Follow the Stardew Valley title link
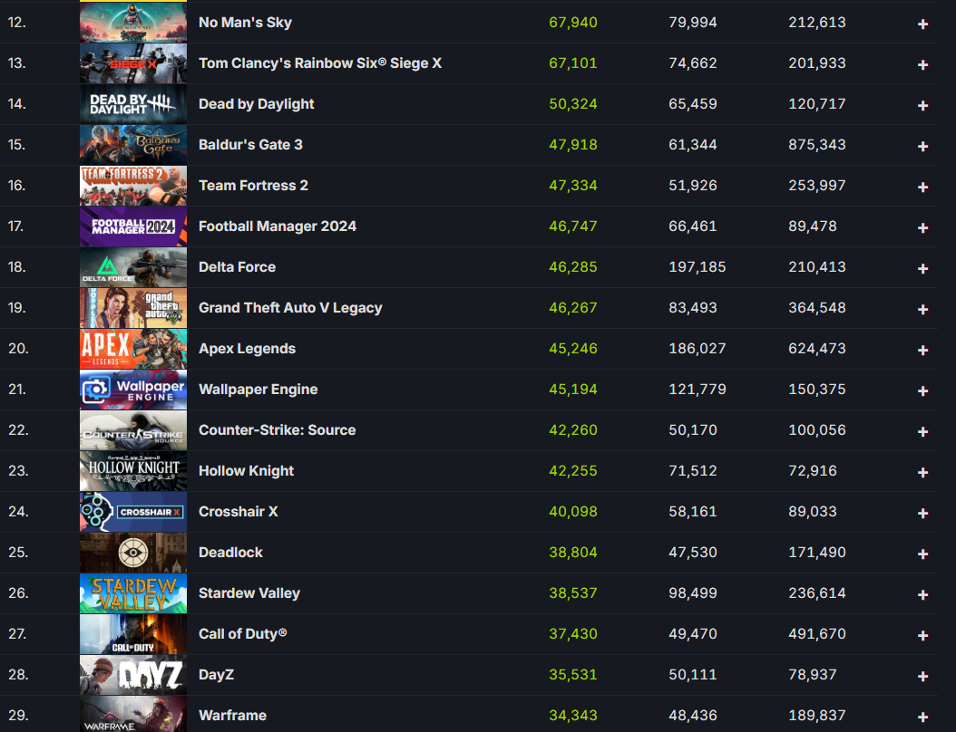This screenshot has height=732, width=956. [x=249, y=593]
